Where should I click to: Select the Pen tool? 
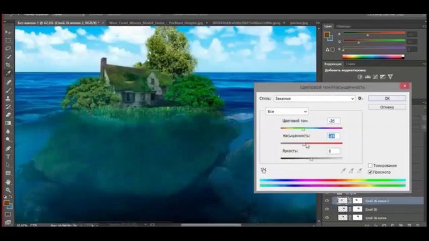[8, 149]
